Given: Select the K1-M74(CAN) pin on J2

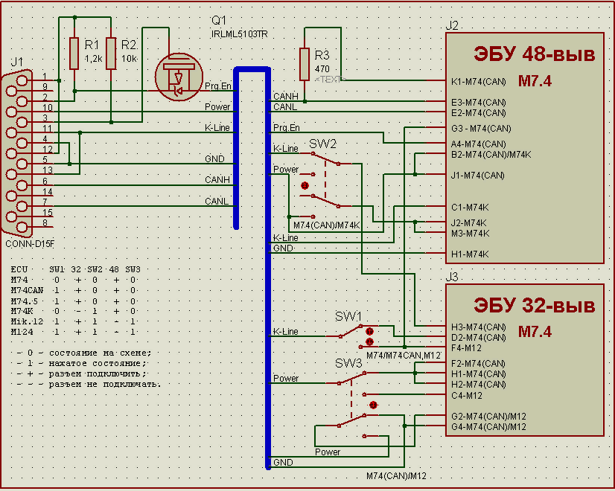Looking at the screenshot, I should tap(479, 81).
